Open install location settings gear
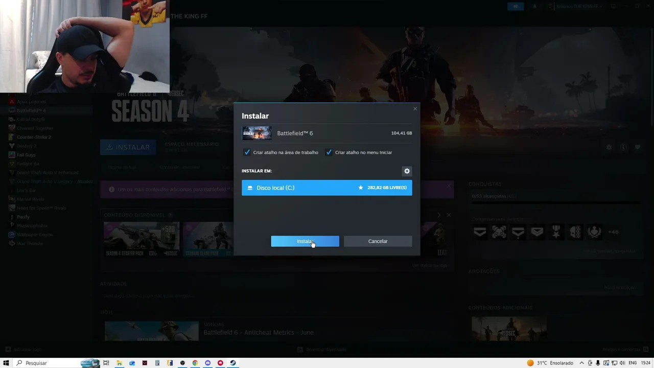This screenshot has width=654, height=368. point(407,171)
